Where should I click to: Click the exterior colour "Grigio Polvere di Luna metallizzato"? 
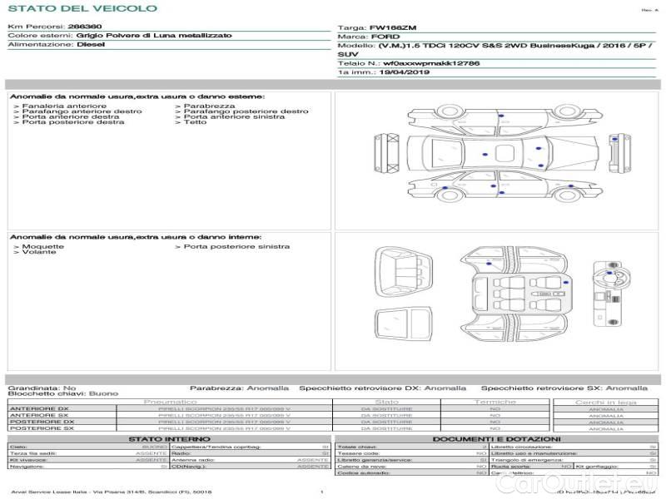(x=154, y=36)
